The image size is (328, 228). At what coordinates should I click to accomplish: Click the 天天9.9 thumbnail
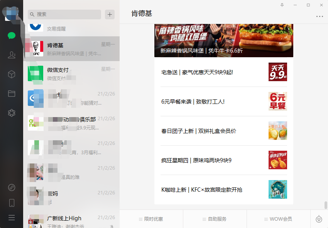coord(277,72)
